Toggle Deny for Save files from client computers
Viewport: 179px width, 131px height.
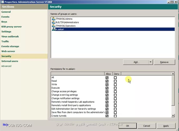[115, 113]
